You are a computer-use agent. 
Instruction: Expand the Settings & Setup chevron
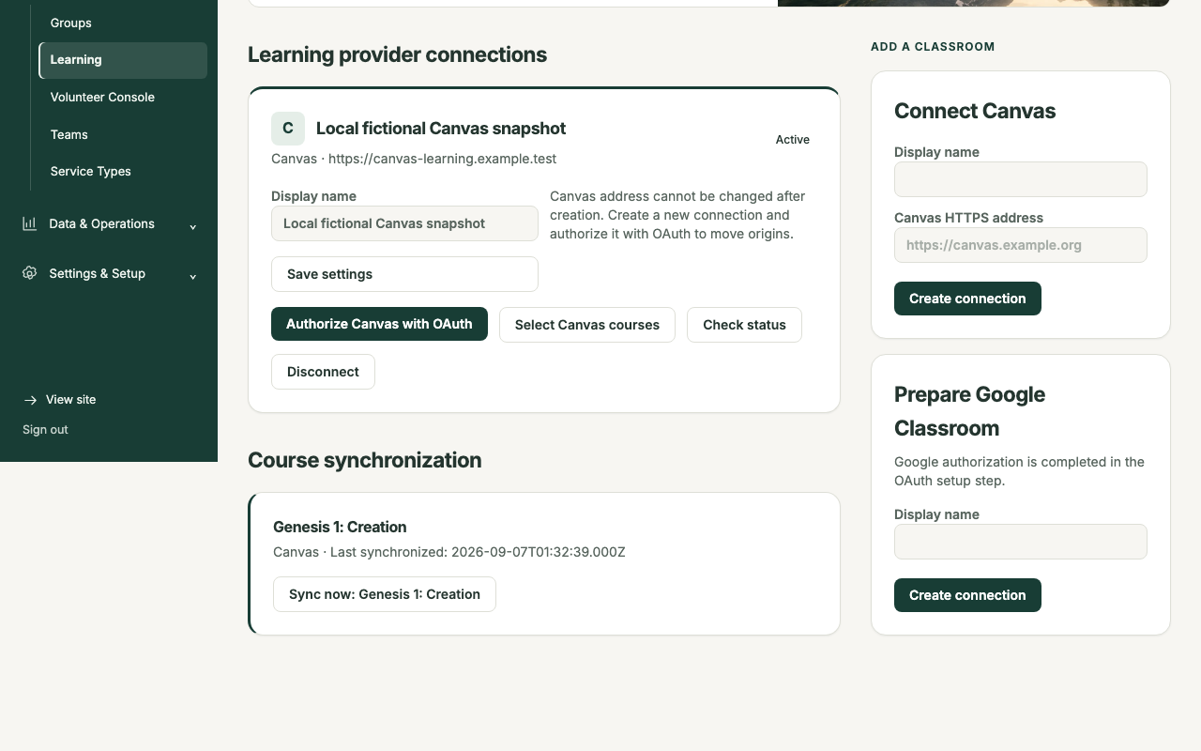[193, 276]
